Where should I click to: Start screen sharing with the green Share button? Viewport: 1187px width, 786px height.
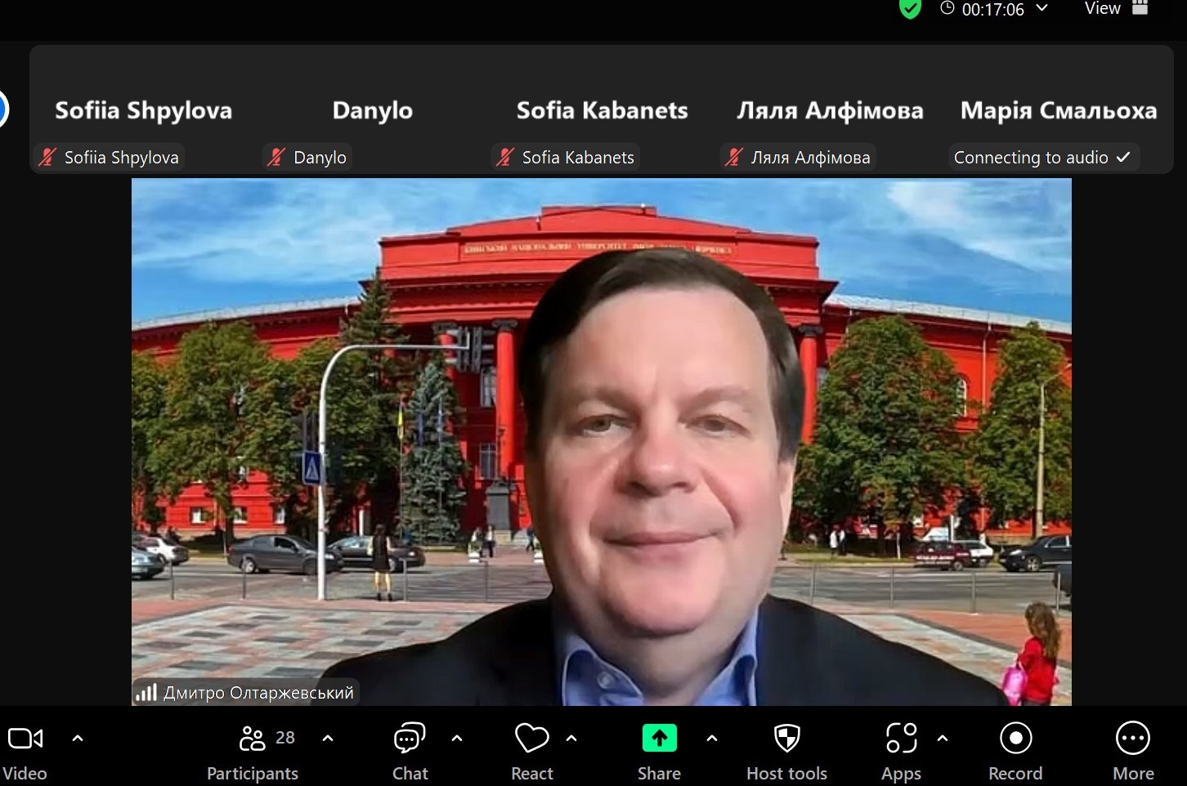[659, 751]
